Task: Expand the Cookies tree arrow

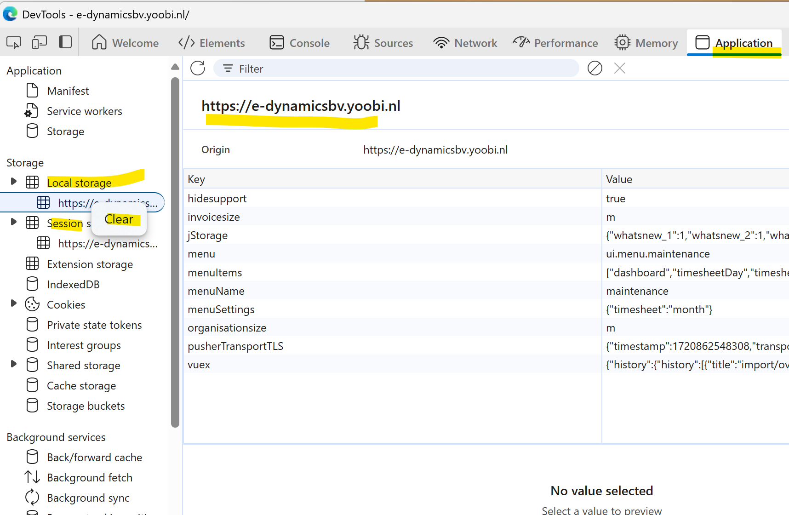Action: [x=13, y=303]
